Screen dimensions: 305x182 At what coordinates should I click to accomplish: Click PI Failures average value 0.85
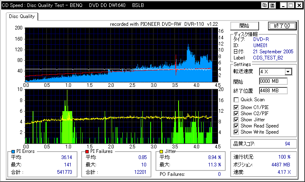tap(142, 157)
